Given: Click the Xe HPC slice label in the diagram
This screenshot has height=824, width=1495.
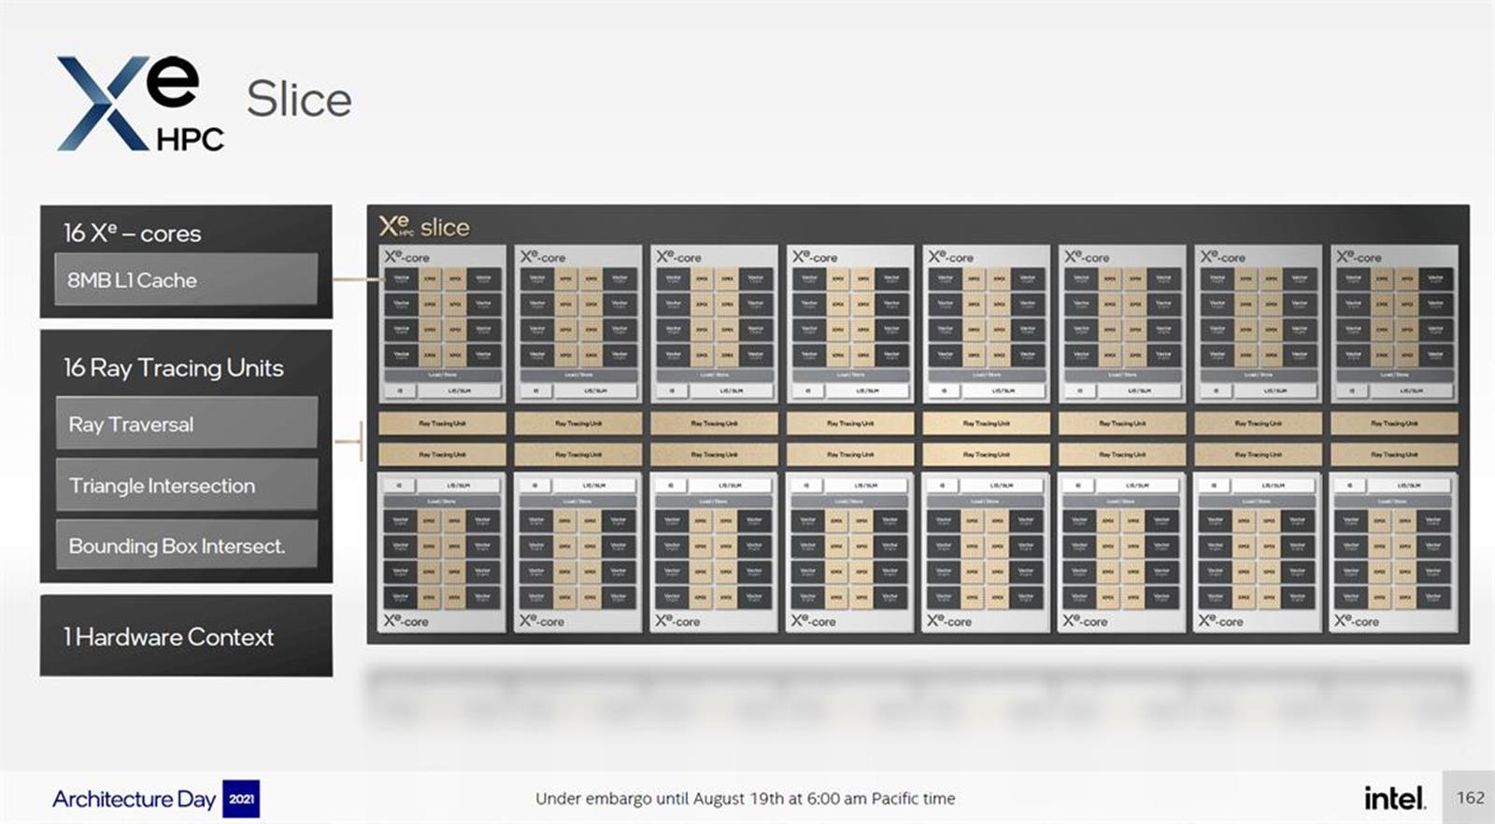Looking at the screenshot, I should [424, 227].
